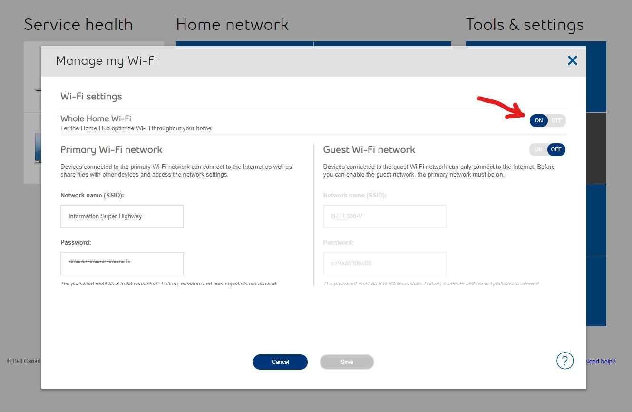632x412 pixels.
Task: Keep Guest Wi-Fi switched to OFF
Action: click(x=555, y=149)
